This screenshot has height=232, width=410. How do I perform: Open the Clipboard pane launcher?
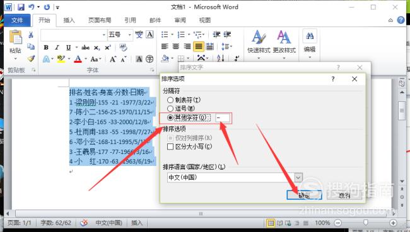click(x=33, y=70)
